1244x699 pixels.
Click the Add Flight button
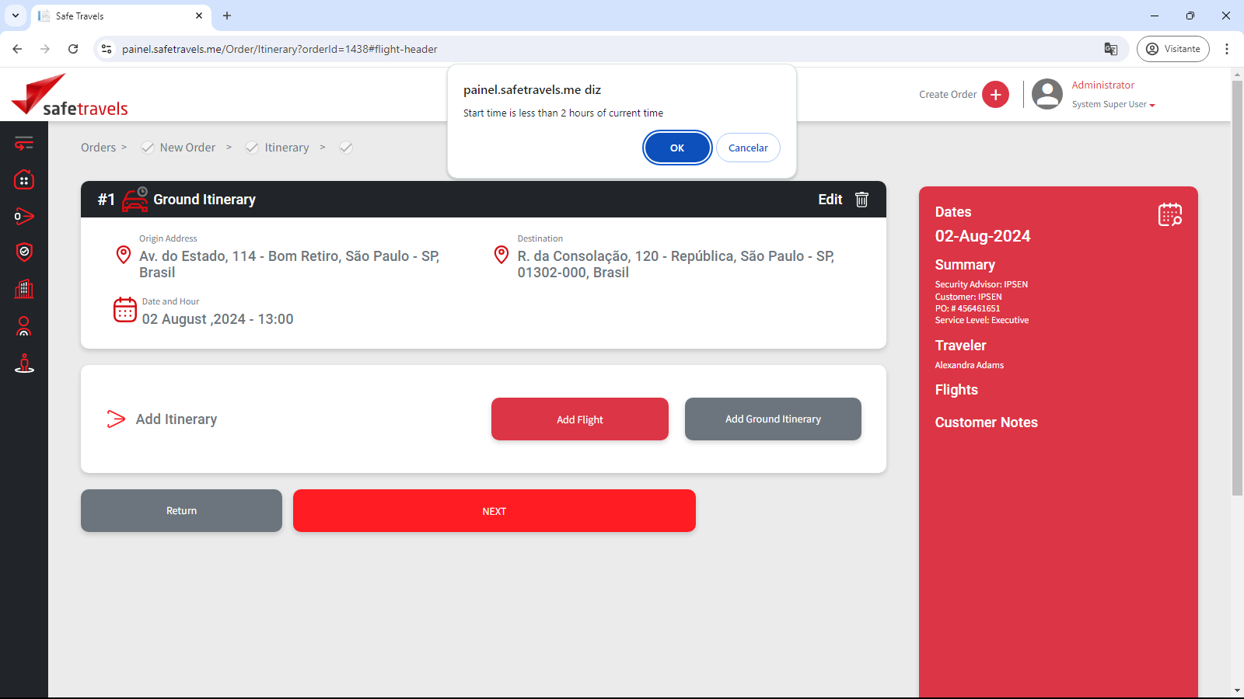580,419
